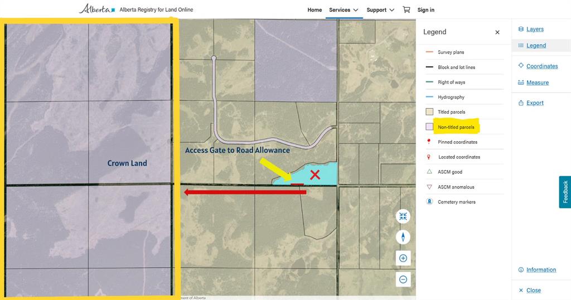Click the Non-titled parcels color swatch

pyautogui.click(x=429, y=127)
